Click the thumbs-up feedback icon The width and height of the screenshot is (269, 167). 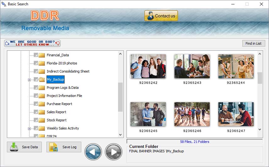click(7, 43)
